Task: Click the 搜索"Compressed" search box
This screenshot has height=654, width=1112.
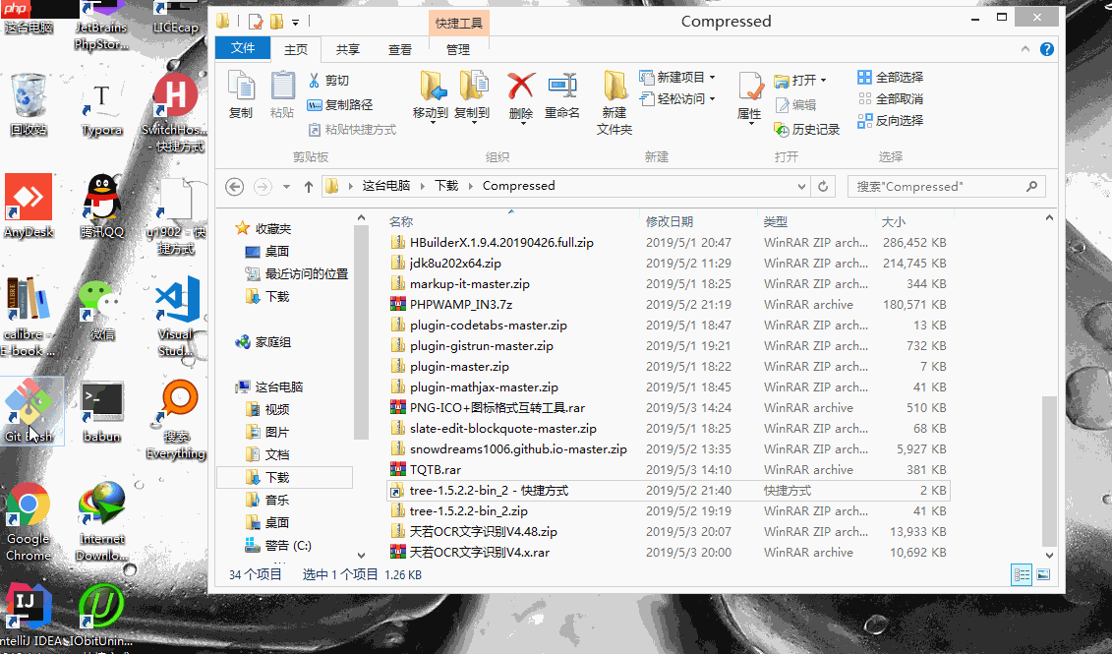Action: [946, 186]
